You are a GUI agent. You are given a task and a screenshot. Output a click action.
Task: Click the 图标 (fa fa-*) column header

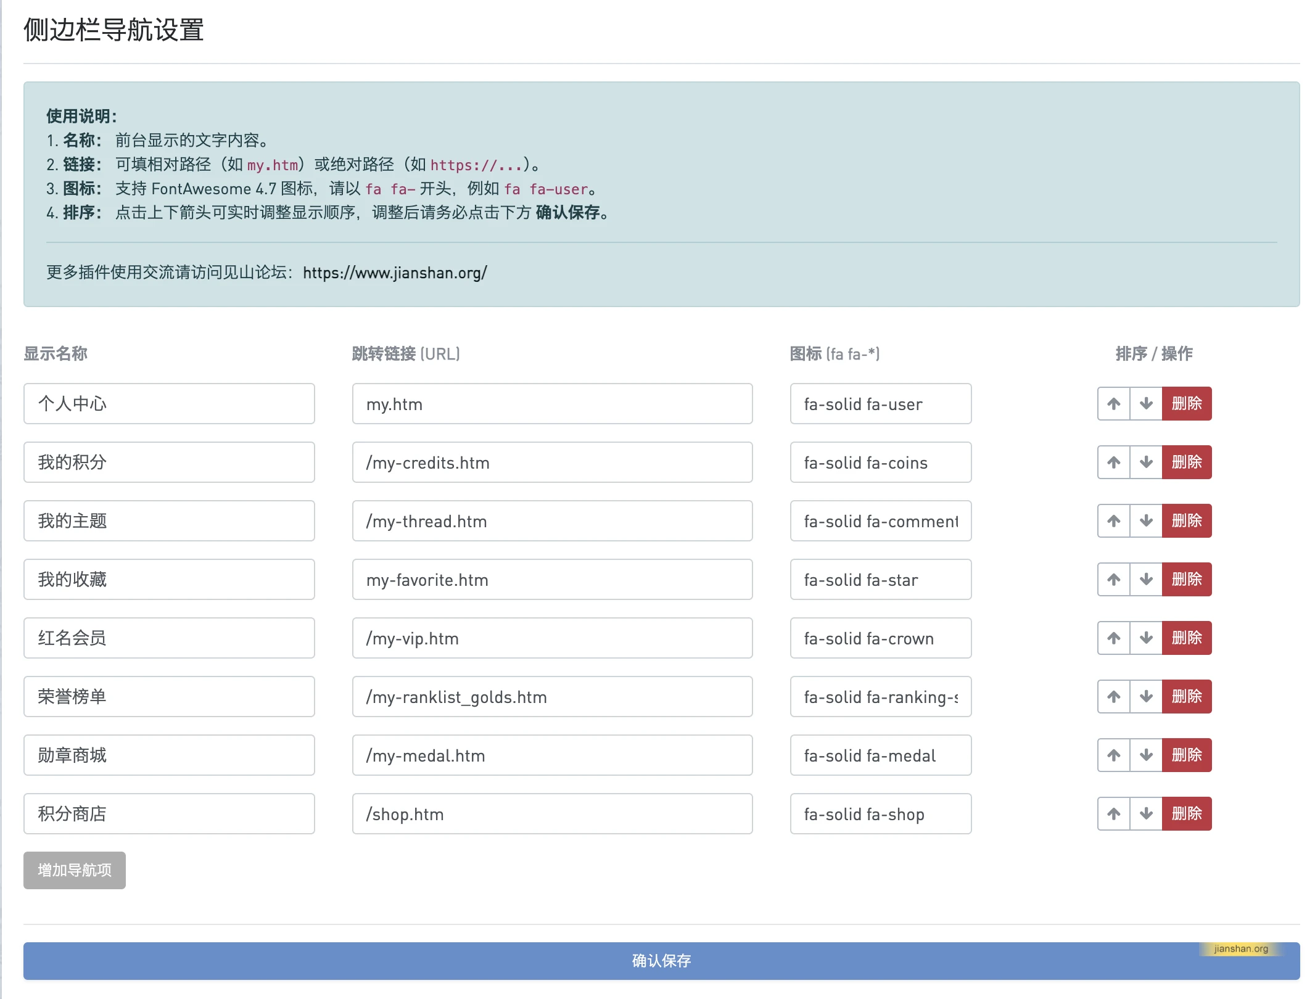(x=835, y=353)
